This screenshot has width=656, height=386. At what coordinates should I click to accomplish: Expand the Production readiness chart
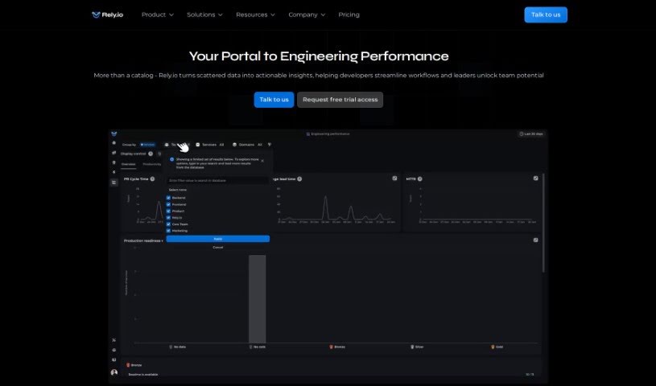pyautogui.click(x=535, y=240)
